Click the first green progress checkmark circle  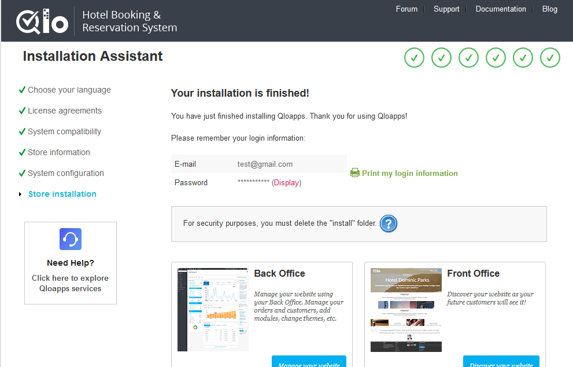click(414, 58)
